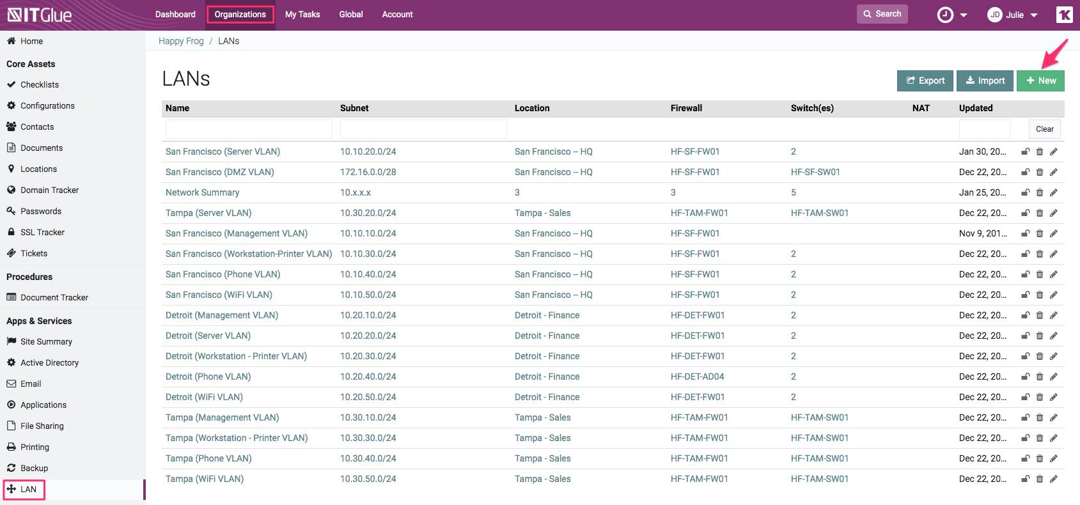Click the unlock icon on San Francisco (DMZ VLAN) row
The height and width of the screenshot is (505, 1080).
(x=1025, y=172)
